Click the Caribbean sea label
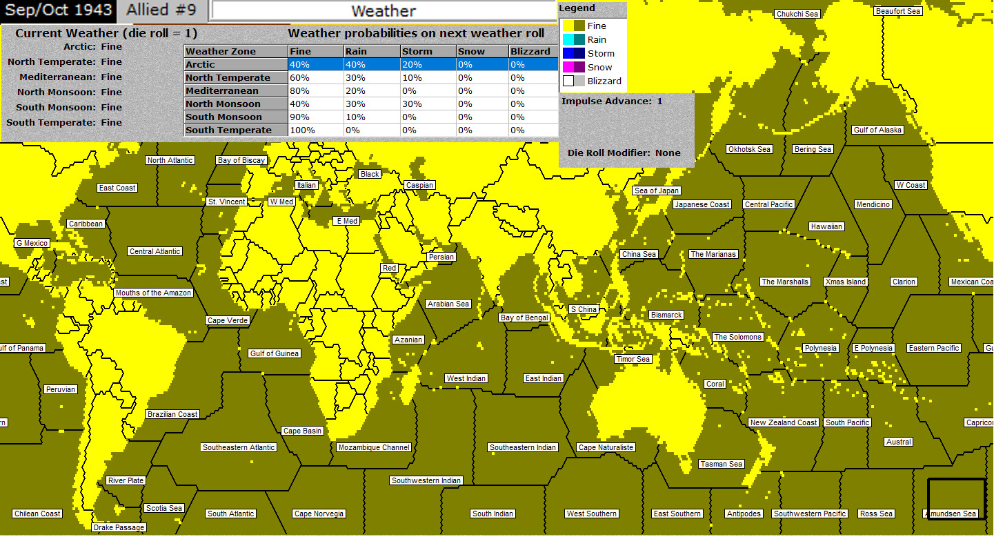 (x=86, y=224)
